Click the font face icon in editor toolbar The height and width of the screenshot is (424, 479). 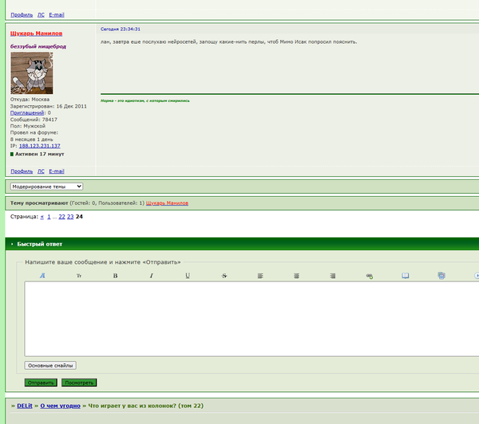43,276
